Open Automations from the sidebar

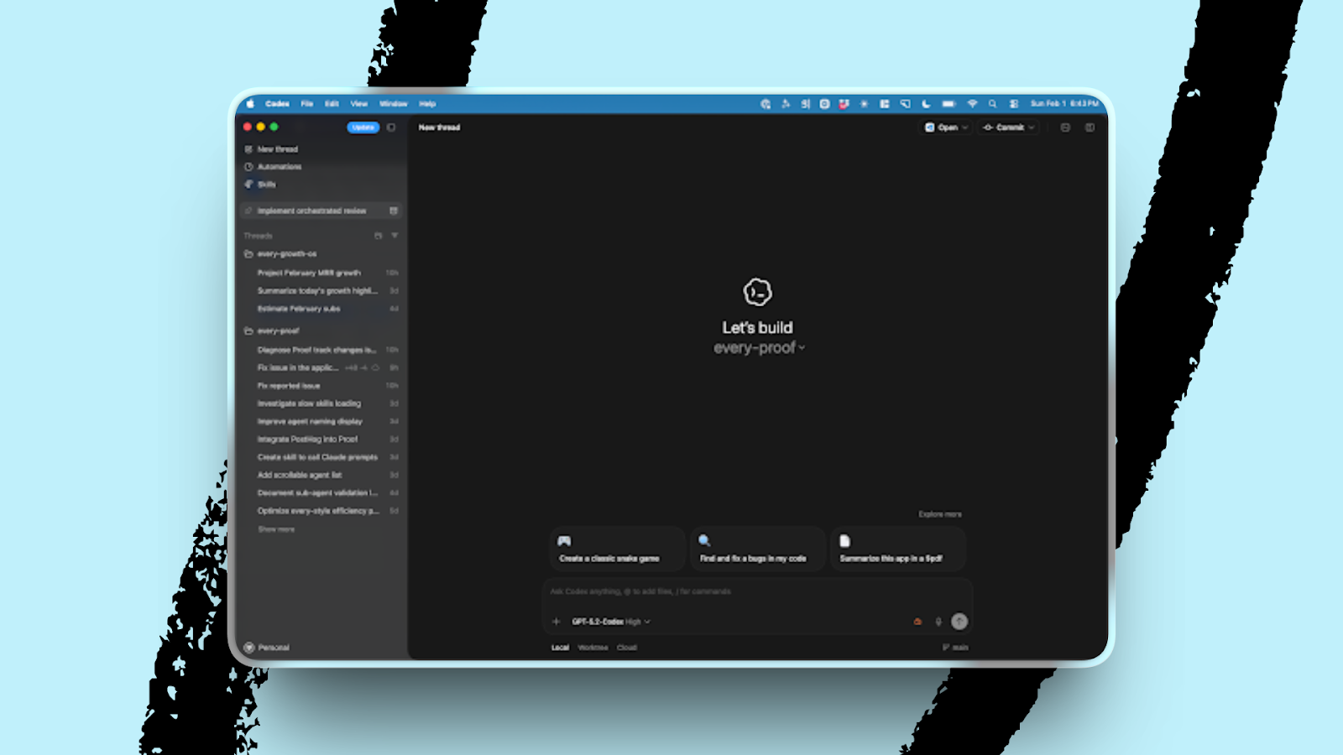279,167
